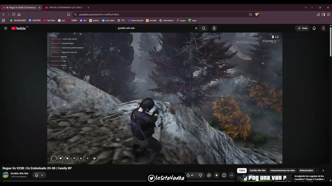Open the out bookmark
The height and width of the screenshot is (186, 332).
(x=61, y=20)
